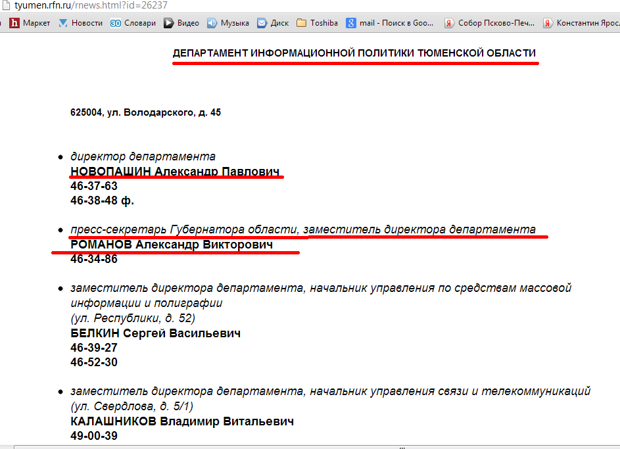Open the Словари bookmark icon

point(116,23)
